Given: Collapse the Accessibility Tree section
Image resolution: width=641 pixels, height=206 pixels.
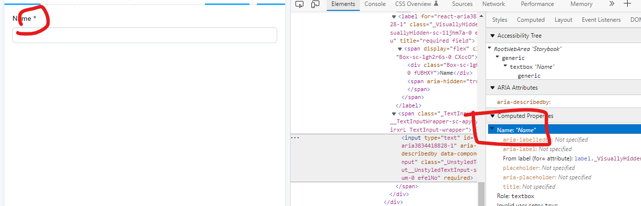Looking at the screenshot, I should tap(492, 36).
